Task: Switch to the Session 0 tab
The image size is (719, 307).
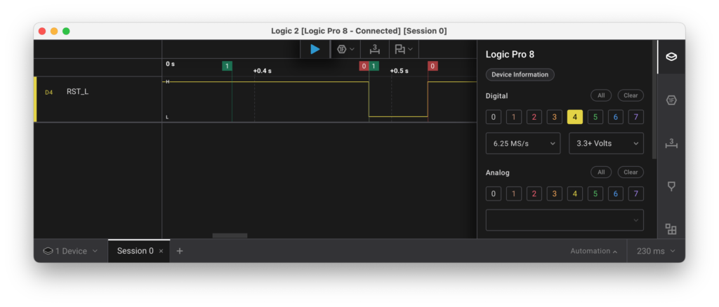Action: pos(135,251)
